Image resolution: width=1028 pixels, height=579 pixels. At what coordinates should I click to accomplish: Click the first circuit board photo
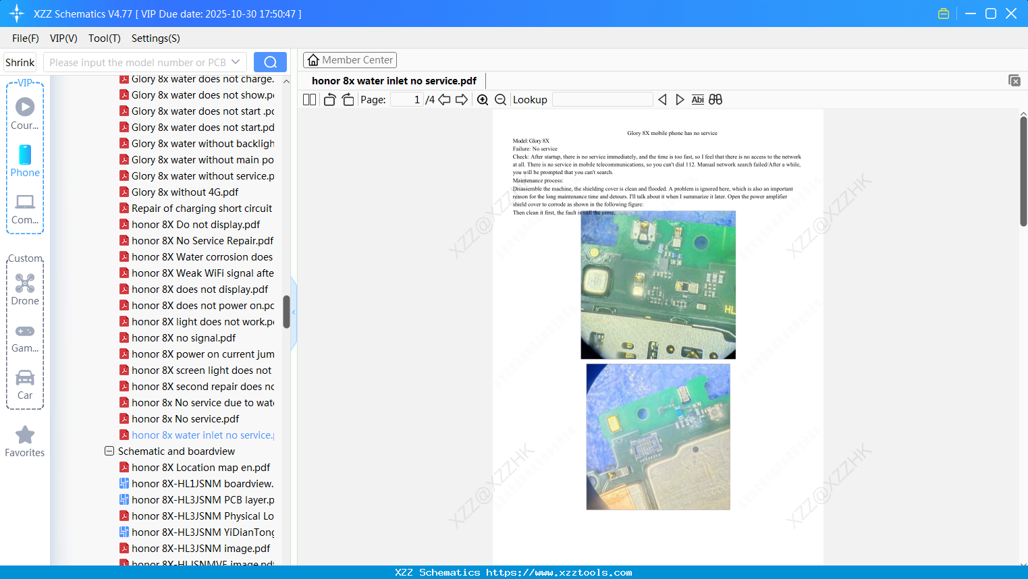coord(658,285)
